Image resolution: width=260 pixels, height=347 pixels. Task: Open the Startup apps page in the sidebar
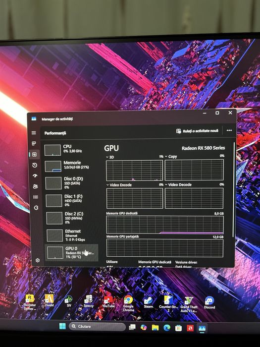(35, 175)
